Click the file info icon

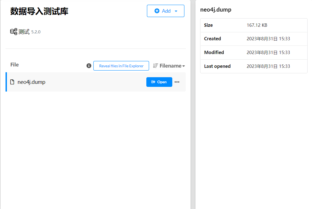tap(89, 66)
